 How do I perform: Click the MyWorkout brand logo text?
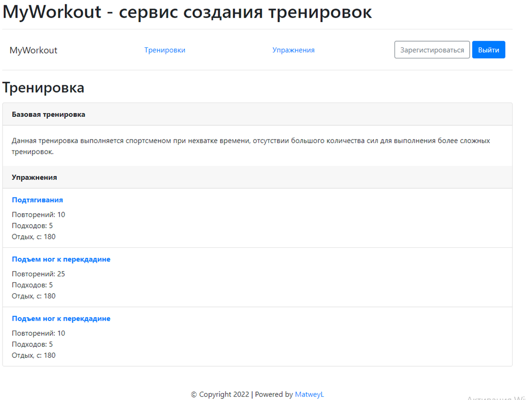(33, 50)
